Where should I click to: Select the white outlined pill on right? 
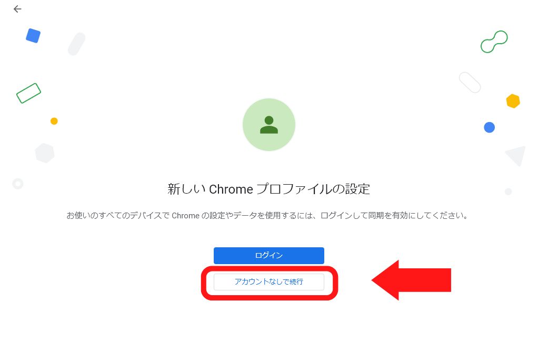point(470,82)
